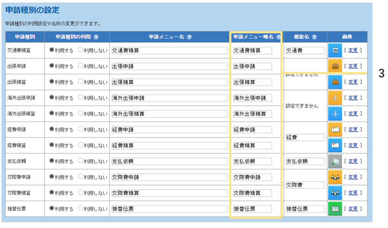Click the building icon for 支払依頼
The image size is (388, 228).
point(335,161)
